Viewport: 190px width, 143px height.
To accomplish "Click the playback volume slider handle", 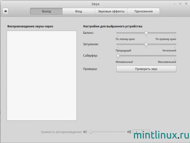I will click(x=91, y=132).
